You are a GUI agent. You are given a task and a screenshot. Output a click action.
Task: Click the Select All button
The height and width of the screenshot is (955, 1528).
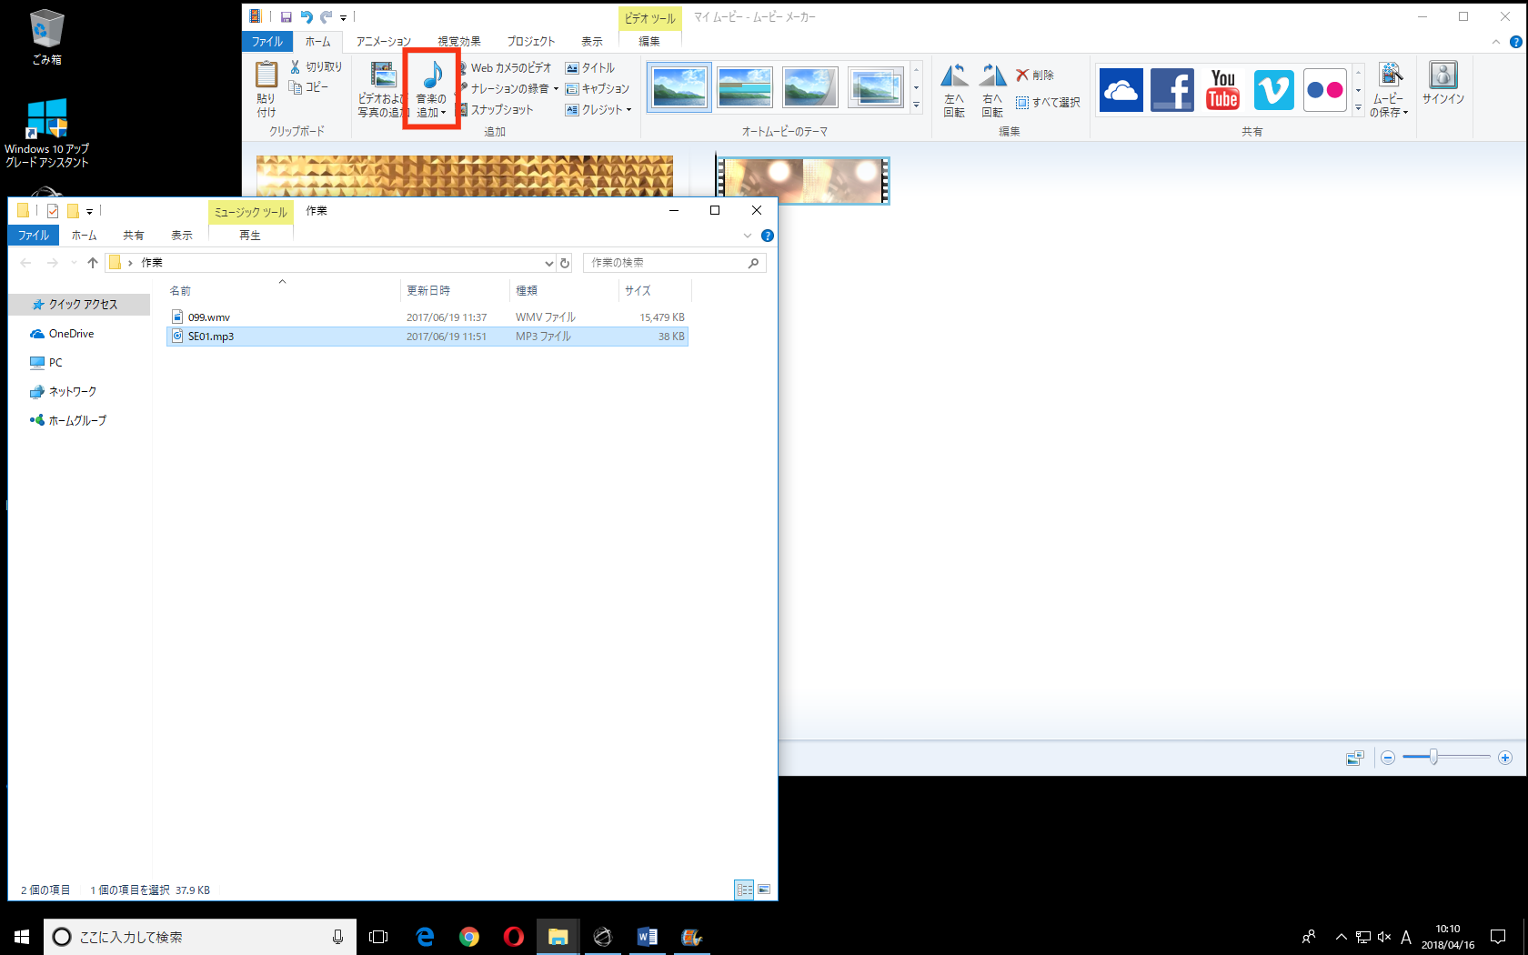(1048, 103)
